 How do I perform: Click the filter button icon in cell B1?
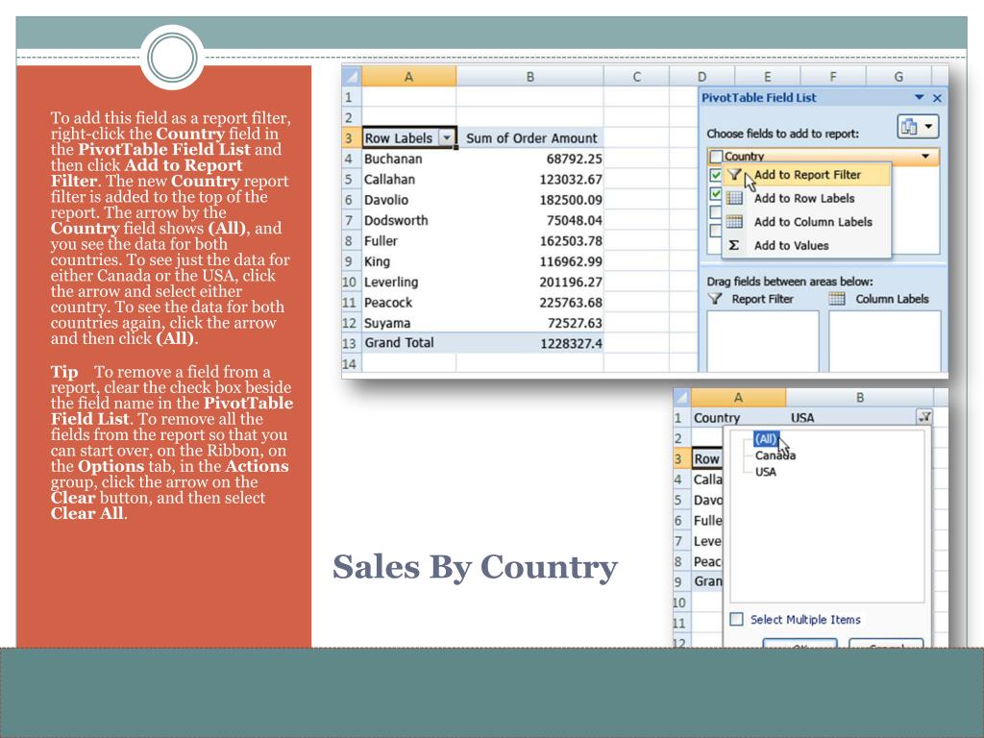[924, 417]
